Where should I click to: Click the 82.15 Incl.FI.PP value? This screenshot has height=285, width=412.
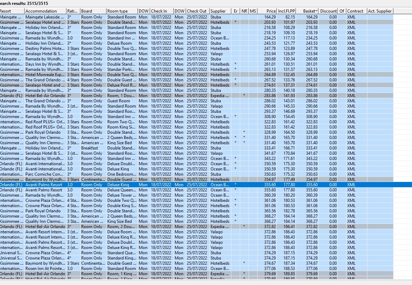[290, 17]
